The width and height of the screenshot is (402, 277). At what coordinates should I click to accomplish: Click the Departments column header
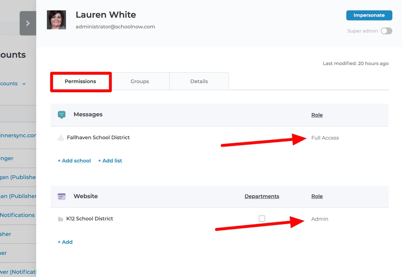262,196
